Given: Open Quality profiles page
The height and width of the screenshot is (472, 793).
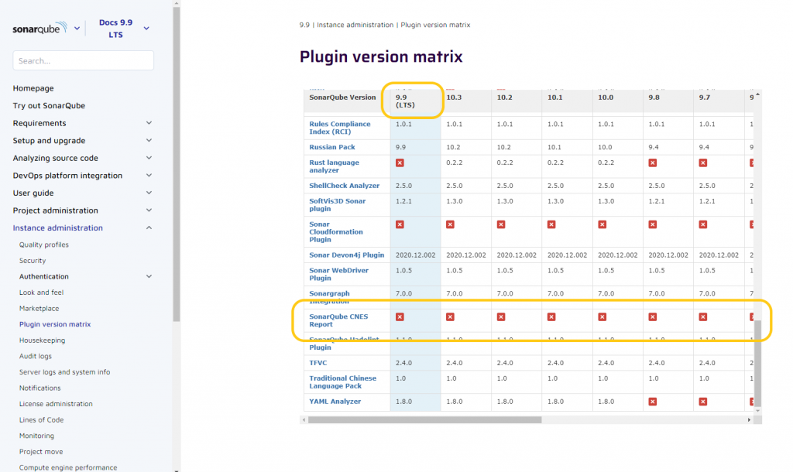Looking at the screenshot, I should tap(44, 245).
